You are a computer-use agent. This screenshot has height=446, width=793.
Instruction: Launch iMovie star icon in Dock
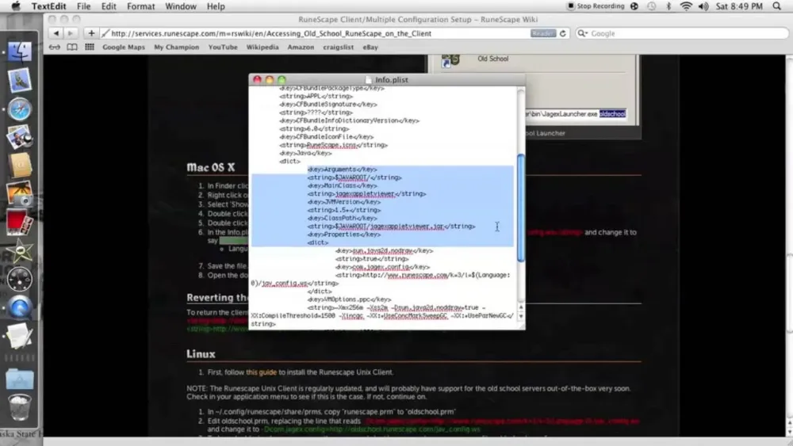pos(19,252)
